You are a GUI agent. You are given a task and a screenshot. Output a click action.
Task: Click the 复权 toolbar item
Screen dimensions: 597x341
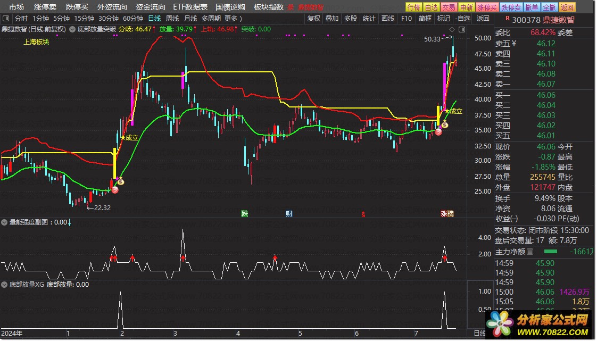pyautogui.click(x=314, y=18)
